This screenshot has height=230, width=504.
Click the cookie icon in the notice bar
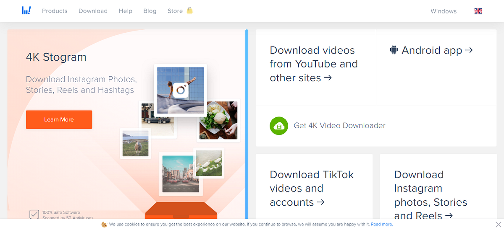(104, 225)
